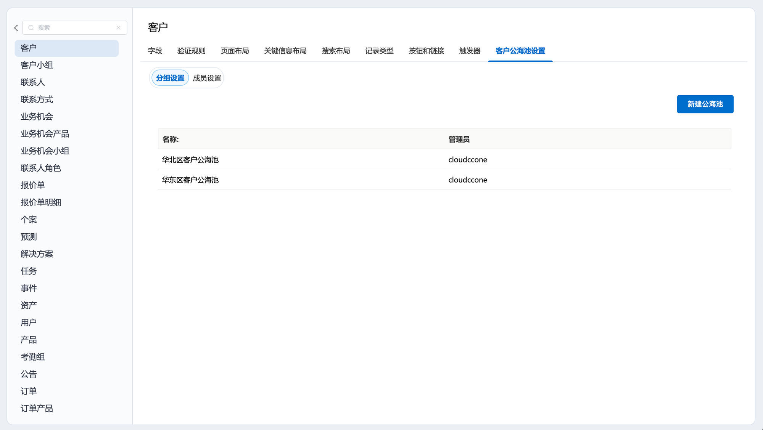This screenshot has width=763, height=430.
Task: Click the back arrow beside search box
Action: (16, 28)
